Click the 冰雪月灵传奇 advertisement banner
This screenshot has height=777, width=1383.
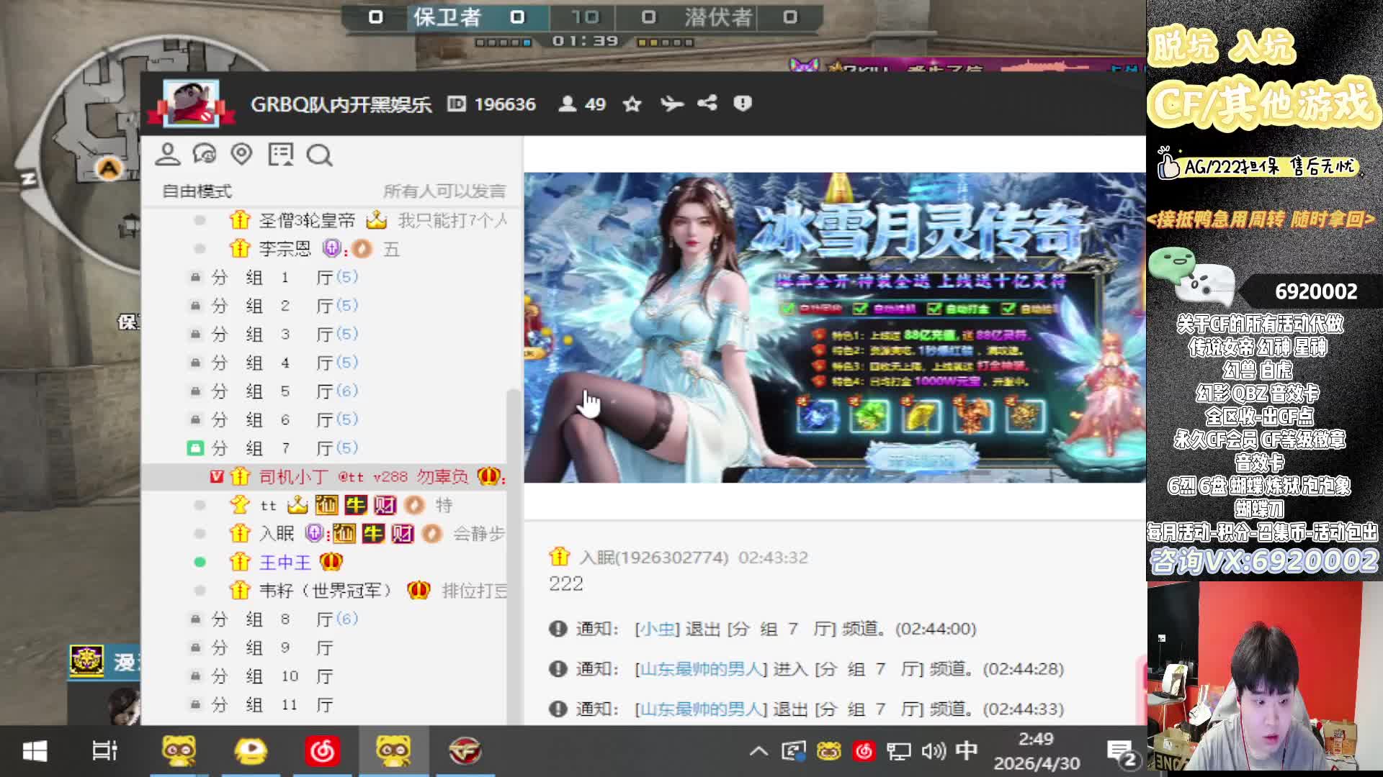click(x=834, y=327)
